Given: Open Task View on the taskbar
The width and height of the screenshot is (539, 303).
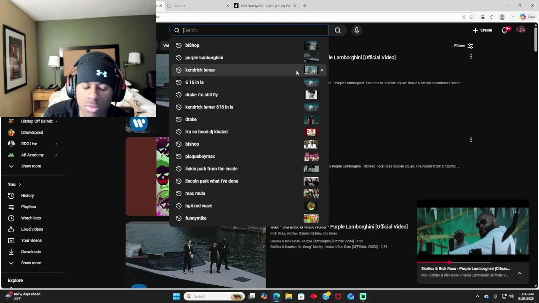Looking at the screenshot, I should click(252, 296).
